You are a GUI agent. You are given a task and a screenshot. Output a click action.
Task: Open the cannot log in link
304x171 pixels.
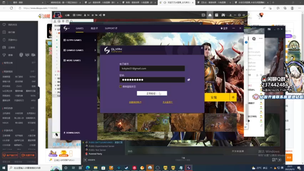point(168,102)
